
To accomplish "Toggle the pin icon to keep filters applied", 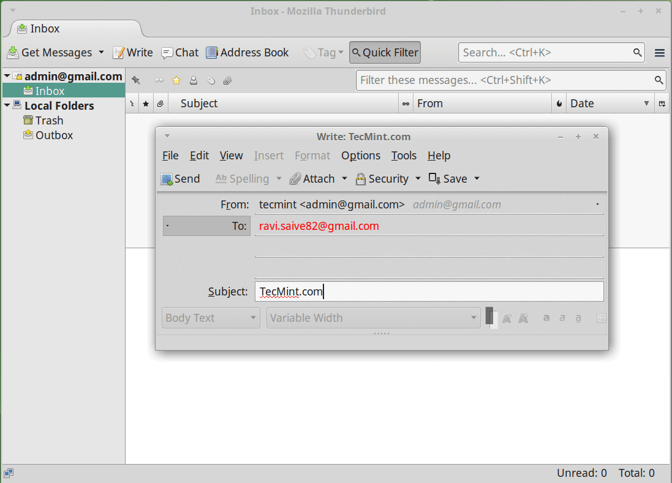I will tap(136, 80).
